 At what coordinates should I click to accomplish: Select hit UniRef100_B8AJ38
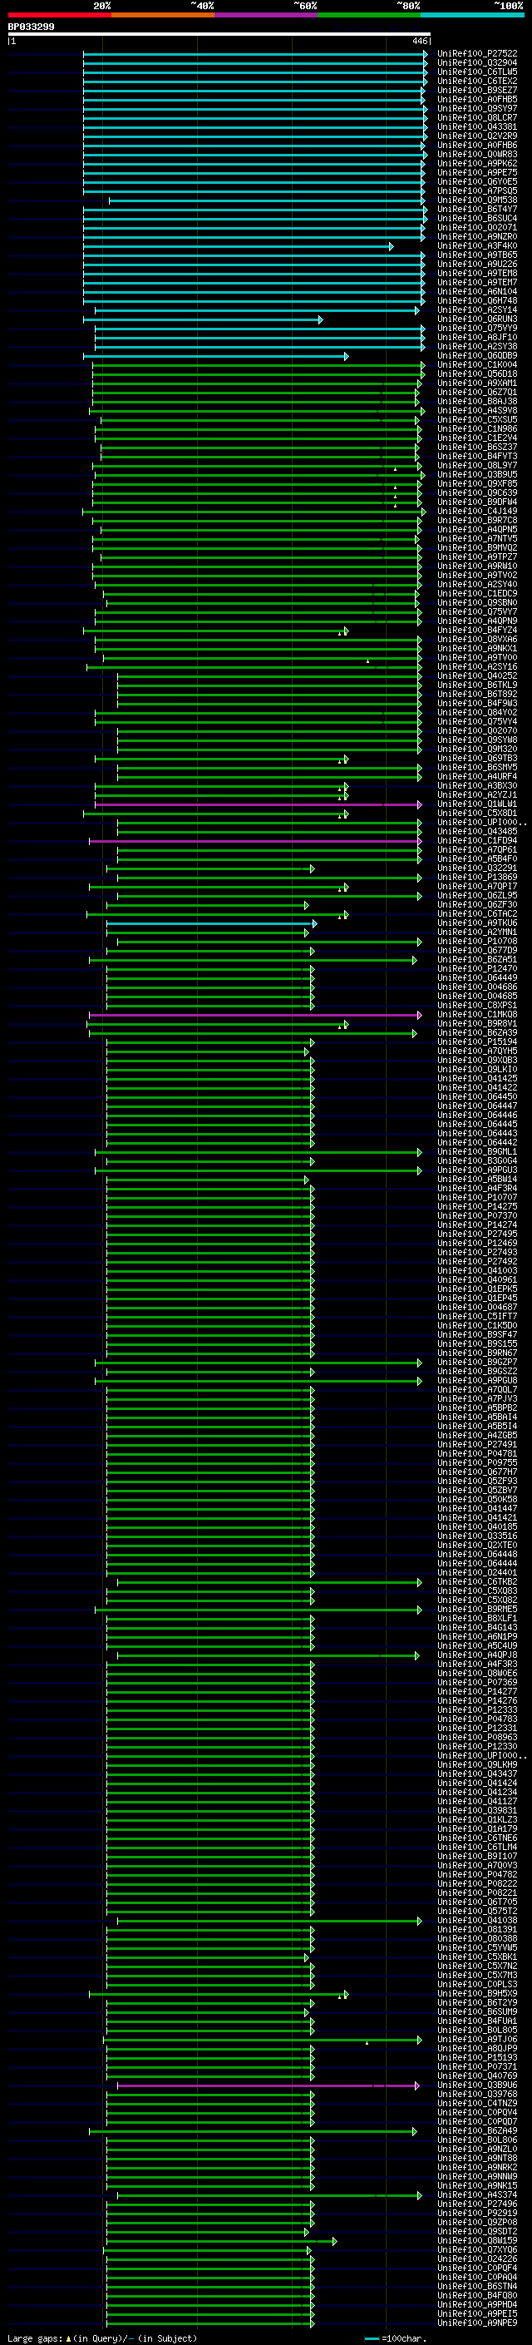pos(477,402)
